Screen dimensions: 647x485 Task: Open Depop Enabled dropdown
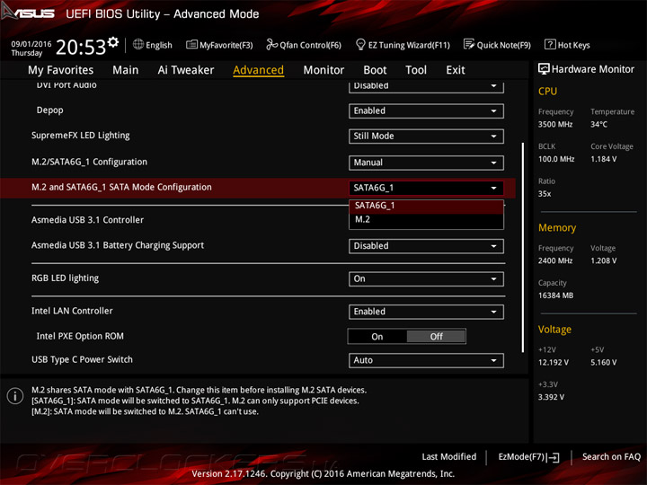pos(426,111)
